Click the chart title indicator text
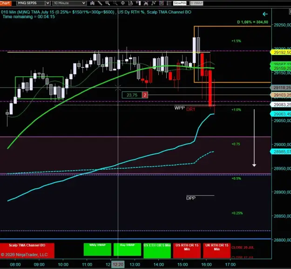Screen dimensions: 291x269 96,12
